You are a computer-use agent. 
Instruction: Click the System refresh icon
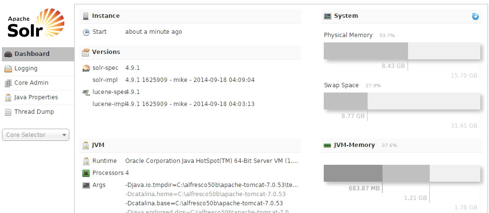[x=476, y=16]
